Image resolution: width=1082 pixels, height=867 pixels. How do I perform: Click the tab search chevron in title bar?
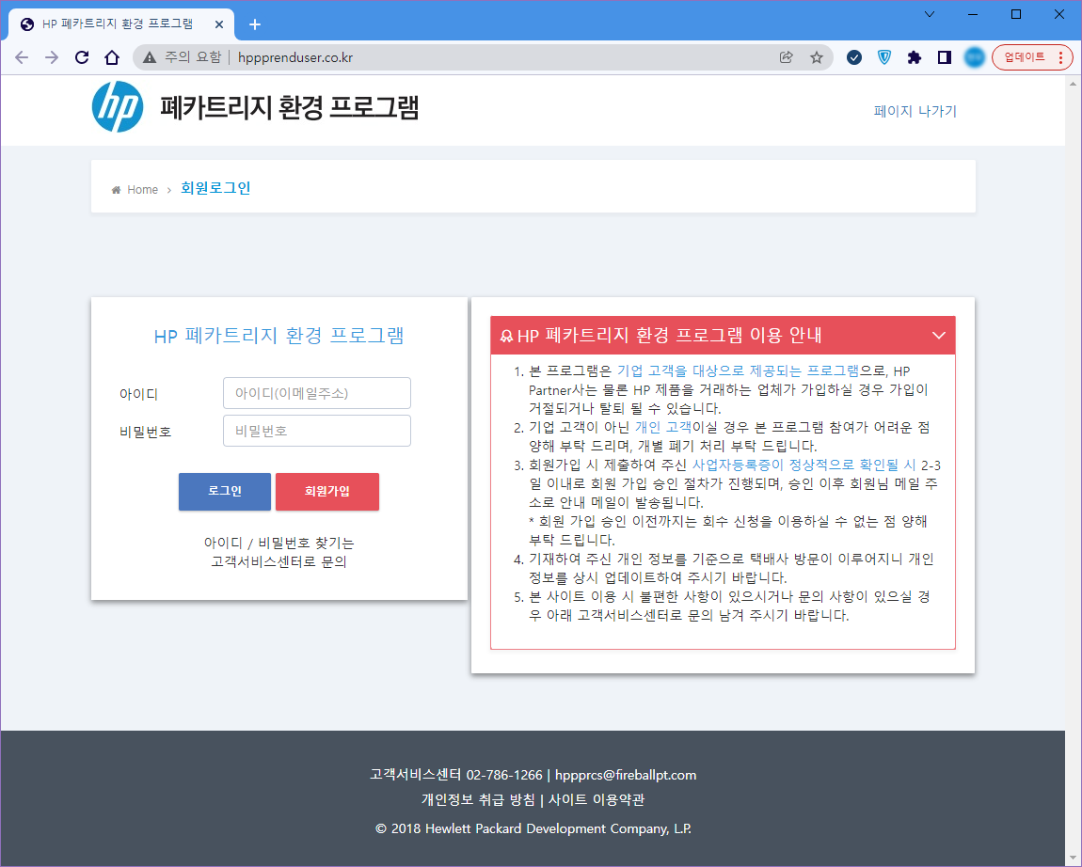click(930, 14)
